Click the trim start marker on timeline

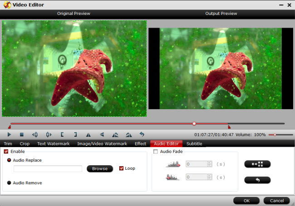10,127
